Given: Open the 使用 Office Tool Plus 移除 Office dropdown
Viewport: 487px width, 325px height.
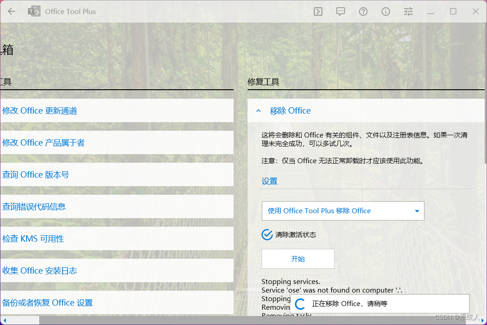Looking at the screenshot, I should point(343,211).
